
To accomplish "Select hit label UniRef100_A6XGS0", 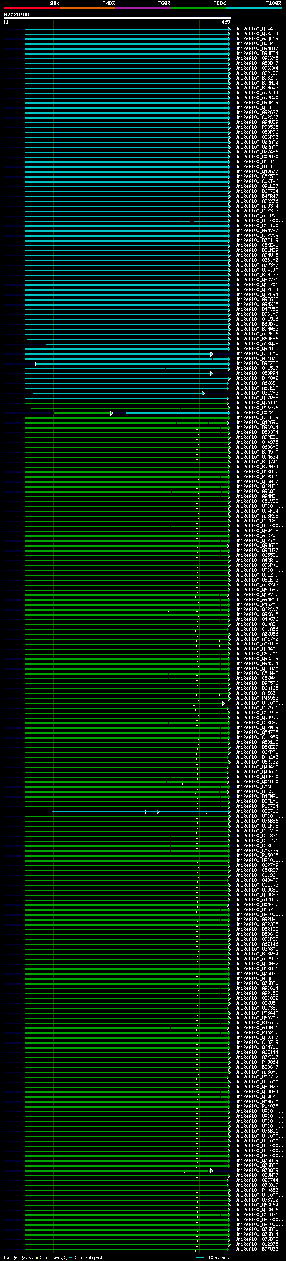I will coord(257,383).
